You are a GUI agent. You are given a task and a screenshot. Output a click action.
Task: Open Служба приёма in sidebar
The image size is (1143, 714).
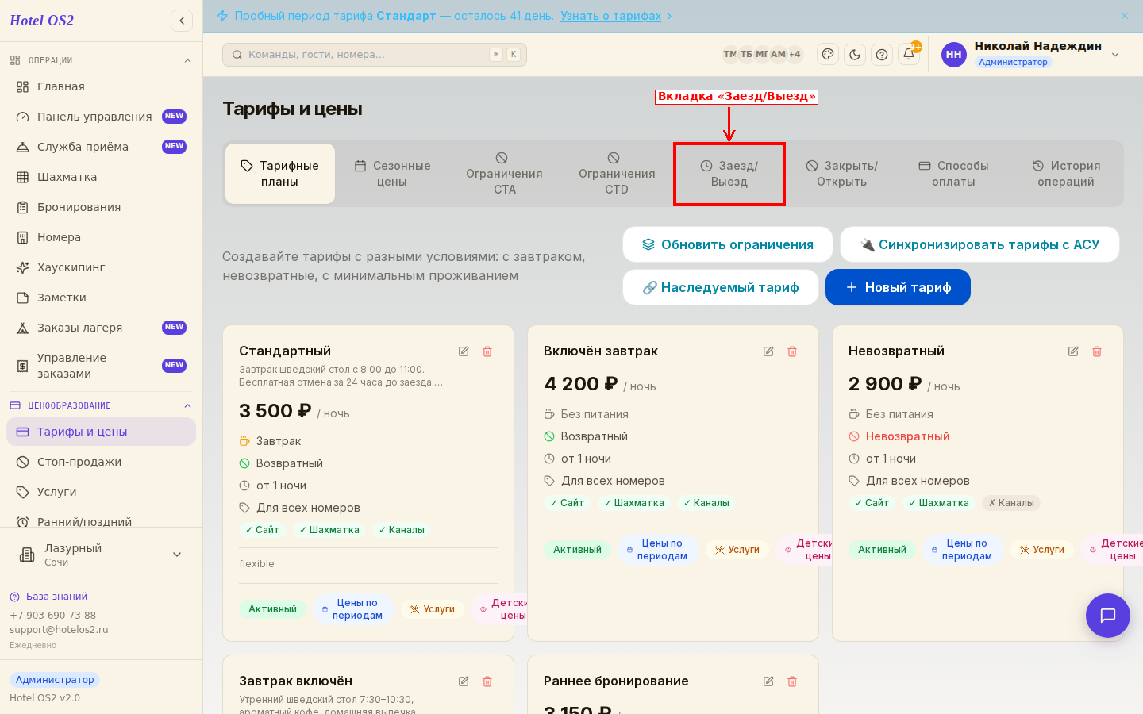101,147
